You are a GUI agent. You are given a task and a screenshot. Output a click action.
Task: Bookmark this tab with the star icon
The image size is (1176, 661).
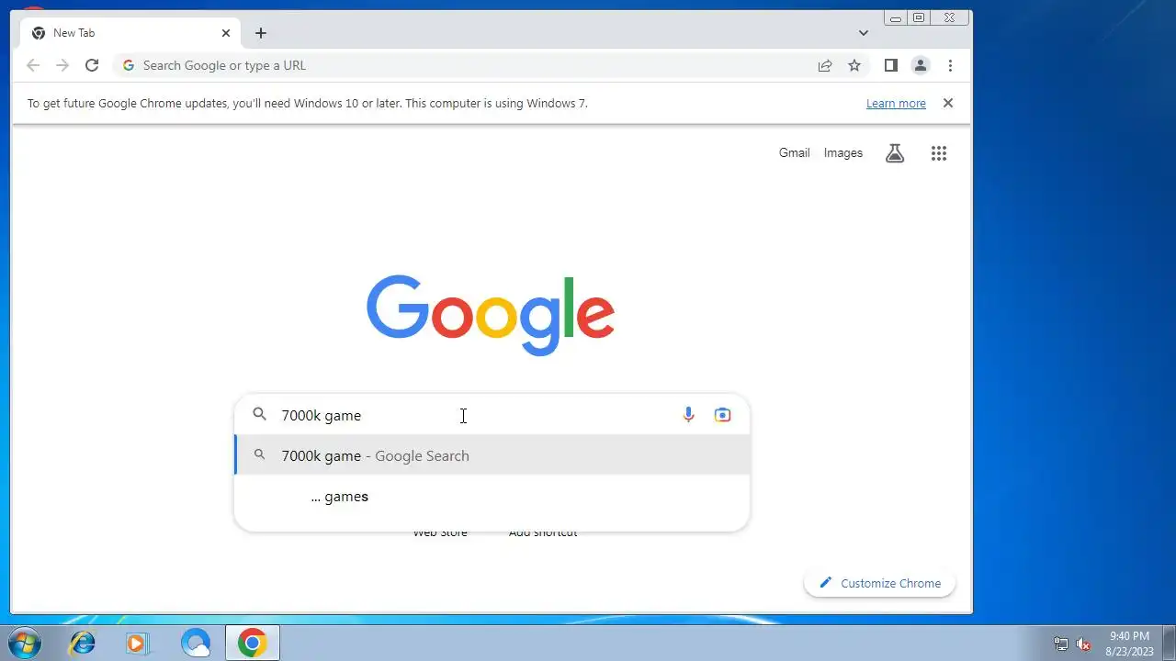click(854, 65)
